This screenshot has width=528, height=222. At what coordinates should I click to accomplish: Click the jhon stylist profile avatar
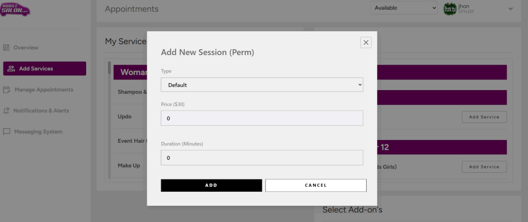click(x=449, y=9)
